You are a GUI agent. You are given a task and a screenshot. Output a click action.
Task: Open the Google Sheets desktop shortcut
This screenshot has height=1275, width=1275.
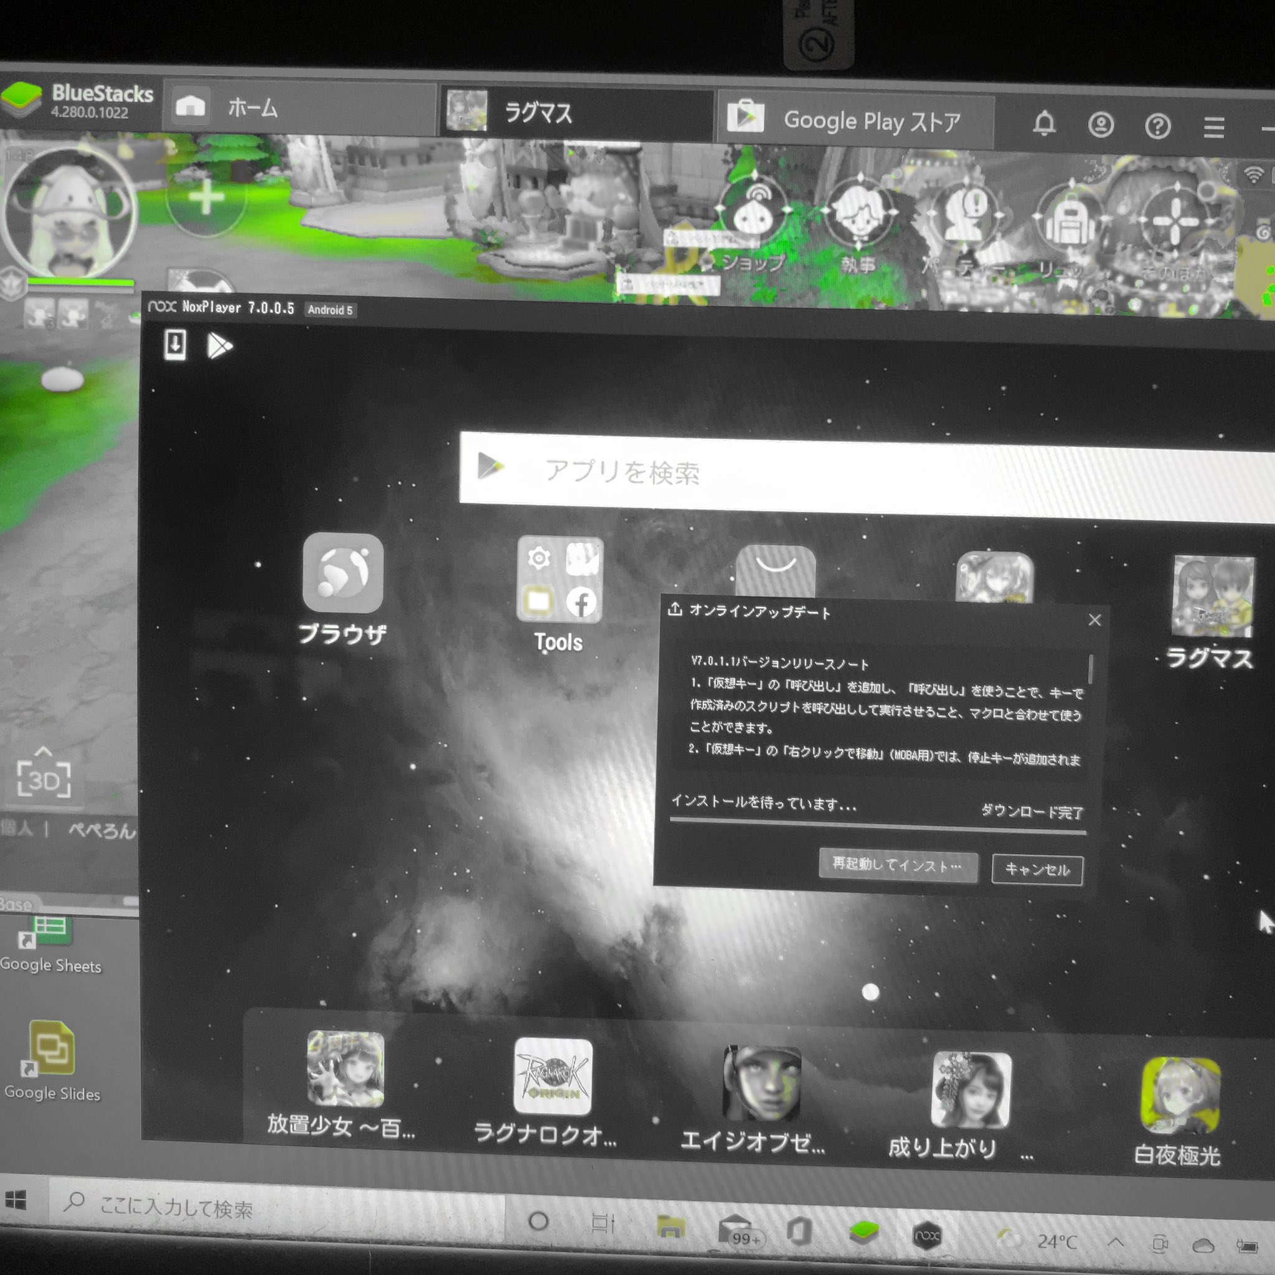tap(50, 944)
